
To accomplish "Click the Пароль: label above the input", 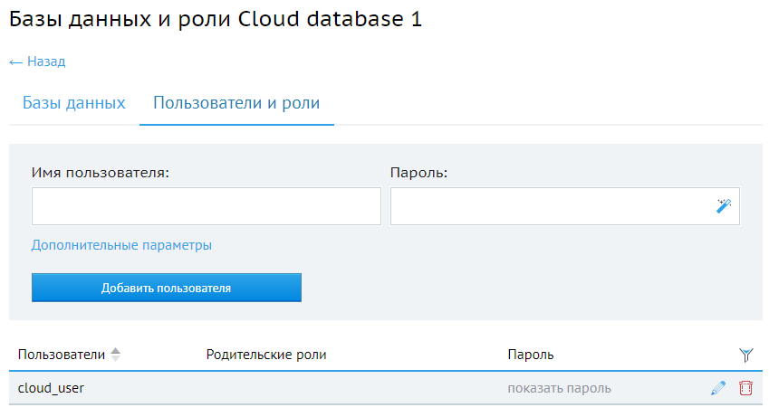I will [x=419, y=172].
